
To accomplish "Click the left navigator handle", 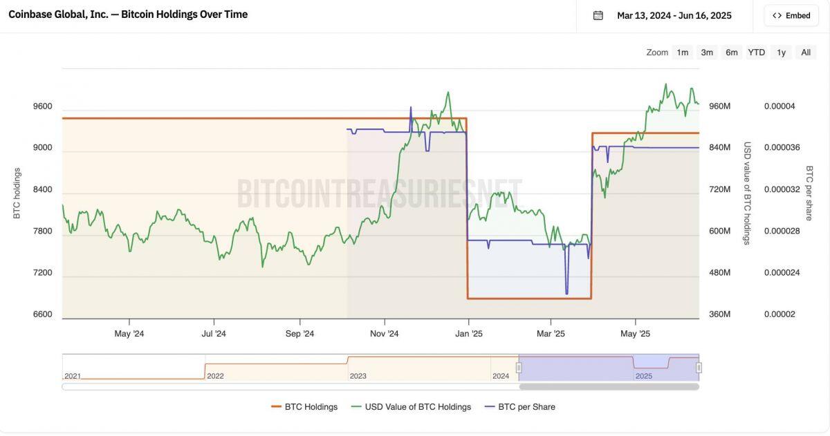I will [x=519, y=368].
